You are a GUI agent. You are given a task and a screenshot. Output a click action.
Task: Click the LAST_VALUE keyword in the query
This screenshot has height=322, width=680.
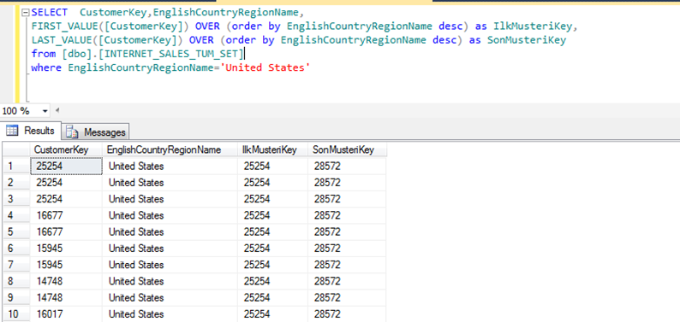[62, 40]
